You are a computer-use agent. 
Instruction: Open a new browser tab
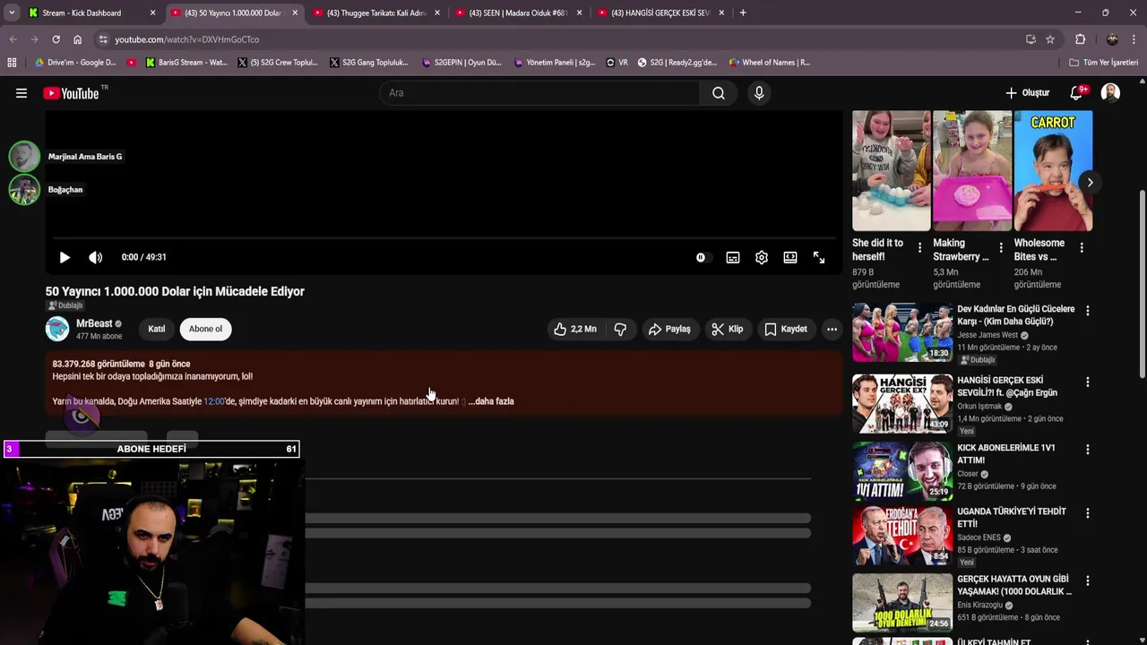coord(743,13)
